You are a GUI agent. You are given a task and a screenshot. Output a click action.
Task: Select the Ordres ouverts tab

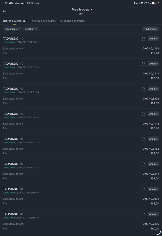(15, 21)
